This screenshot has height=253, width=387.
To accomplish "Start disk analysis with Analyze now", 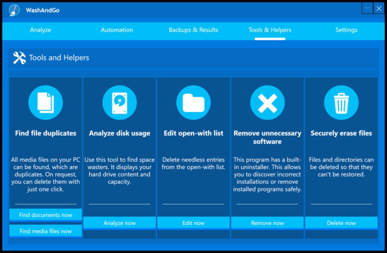I will point(120,223).
